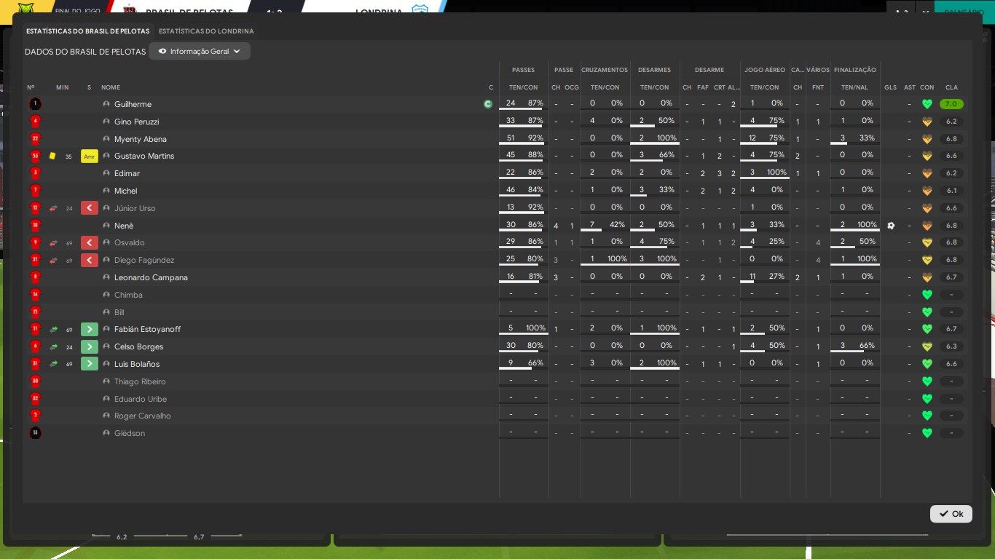Sort by the MIN column header
The height and width of the screenshot is (559, 995).
tap(62, 87)
